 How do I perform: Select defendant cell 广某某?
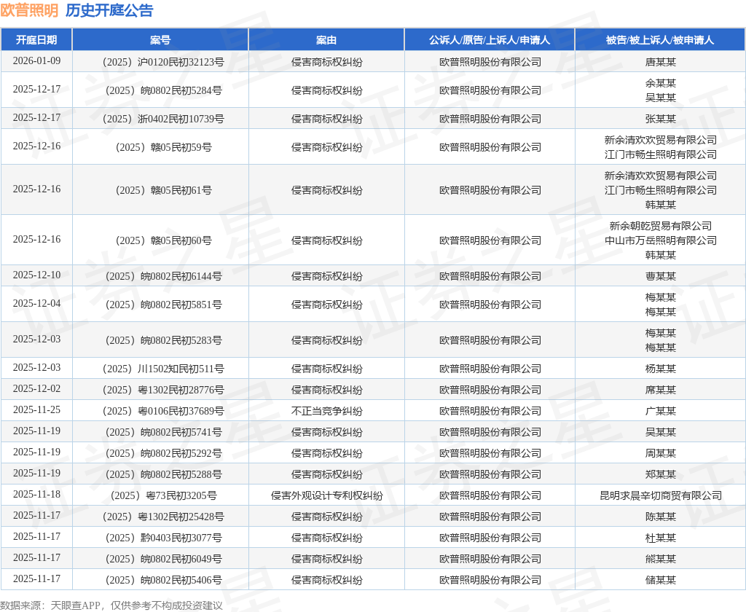tap(660, 411)
